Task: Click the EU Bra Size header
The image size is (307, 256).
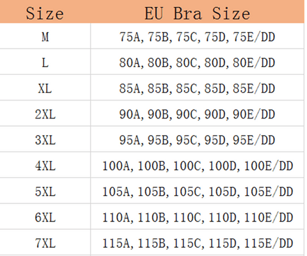Action: pos(197,12)
